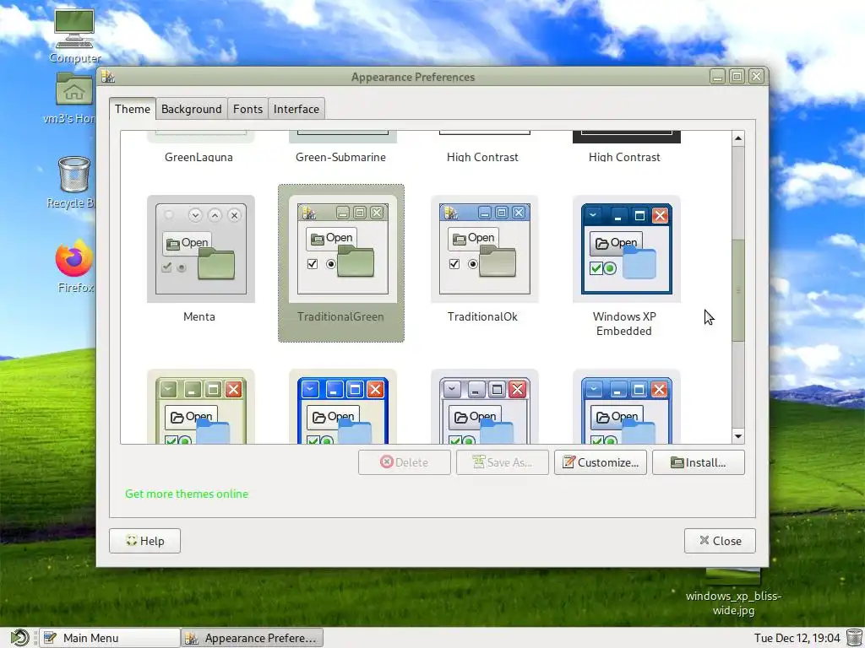Switch to the Fonts tab
Viewport: 865px width, 648px height.
pyautogui.click(x=248, y=109)
